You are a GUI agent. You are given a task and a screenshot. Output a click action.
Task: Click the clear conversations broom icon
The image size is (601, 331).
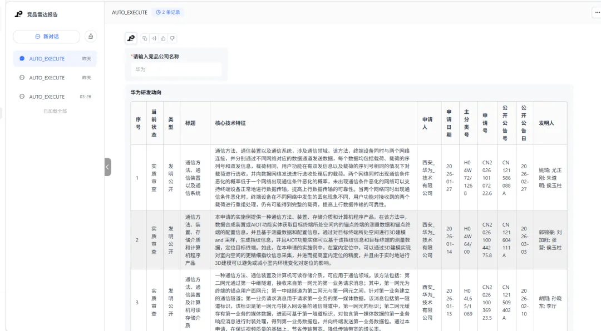click(91, 36)
